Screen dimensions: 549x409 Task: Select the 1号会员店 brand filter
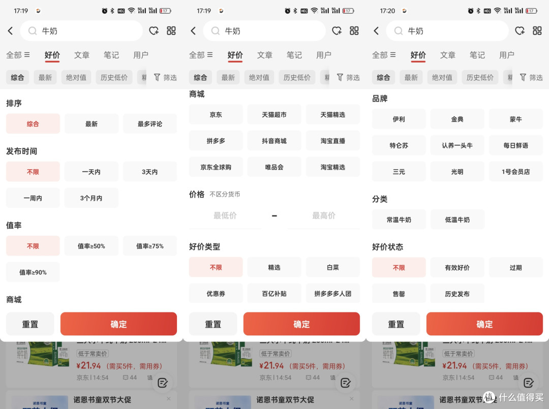tap(516, 171)
